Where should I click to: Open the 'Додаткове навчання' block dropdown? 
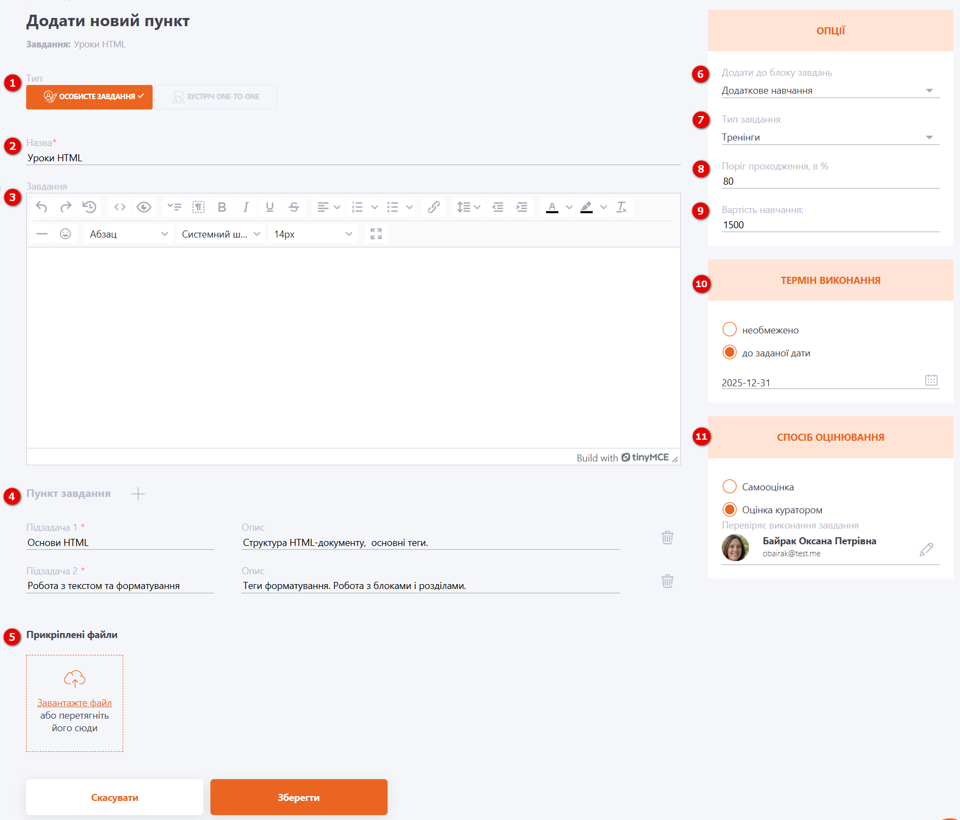point(830,90)
